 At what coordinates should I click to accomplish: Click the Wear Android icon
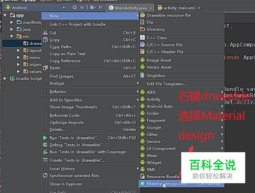point(142,155)
